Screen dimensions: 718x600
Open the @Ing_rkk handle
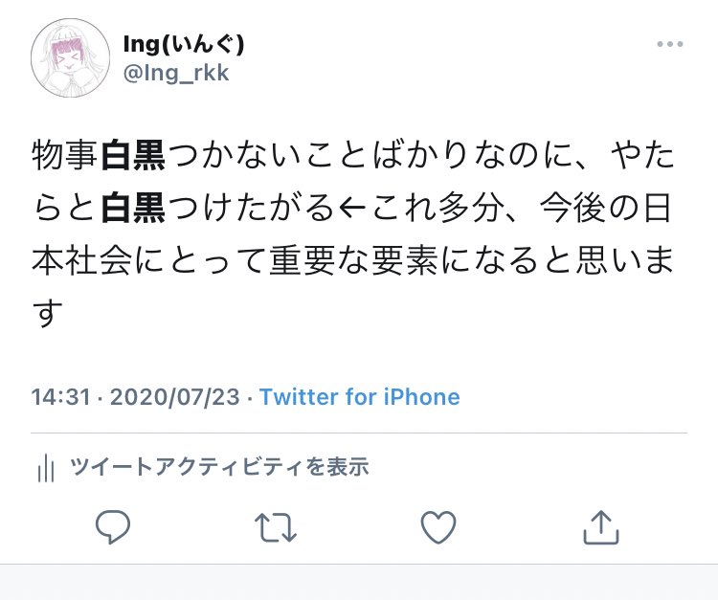[x=176, y=73]
